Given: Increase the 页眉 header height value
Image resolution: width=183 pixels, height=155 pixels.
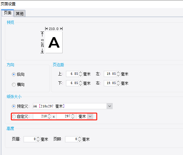Looking at the screenshot, I should point(38,138).
